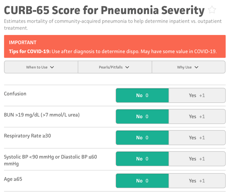Expand the Pearls/Pitfalls section

pyautogui.click(x=115, y=67)
